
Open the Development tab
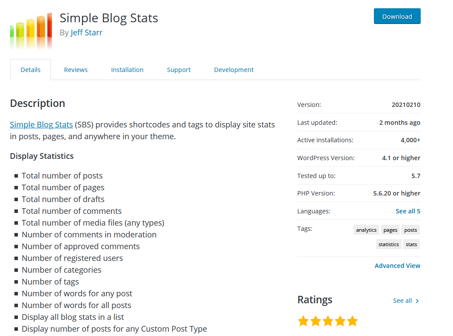tap(234, 69)
